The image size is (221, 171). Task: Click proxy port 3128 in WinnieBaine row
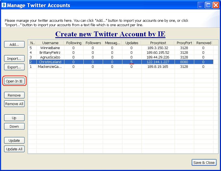click(184, 48)
